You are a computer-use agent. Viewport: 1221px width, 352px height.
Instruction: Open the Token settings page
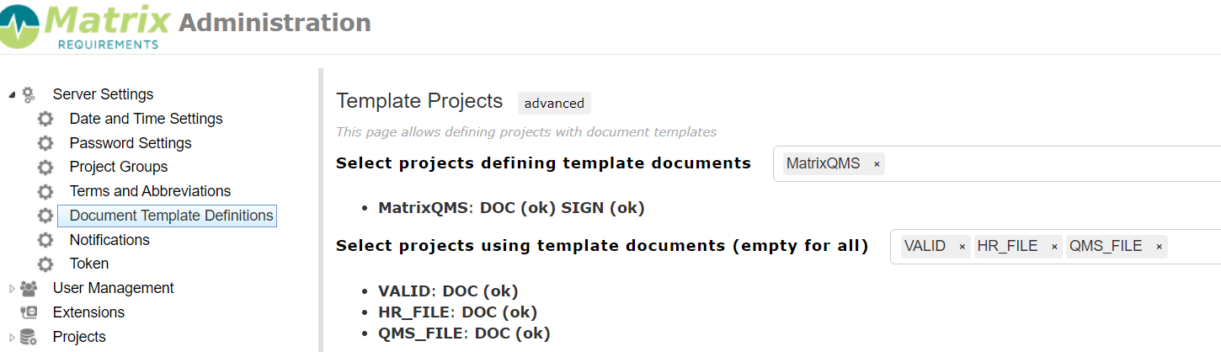[x=89, y=264]
